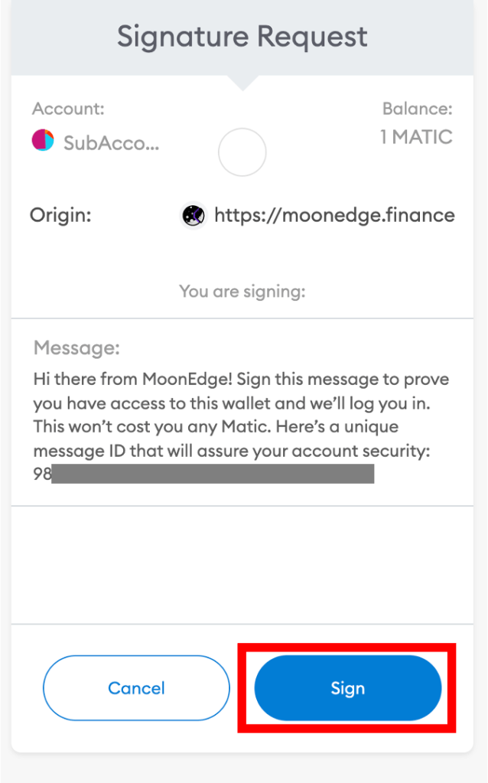Click the Message: label
488x783 pixels.
[x=76, y=348]
